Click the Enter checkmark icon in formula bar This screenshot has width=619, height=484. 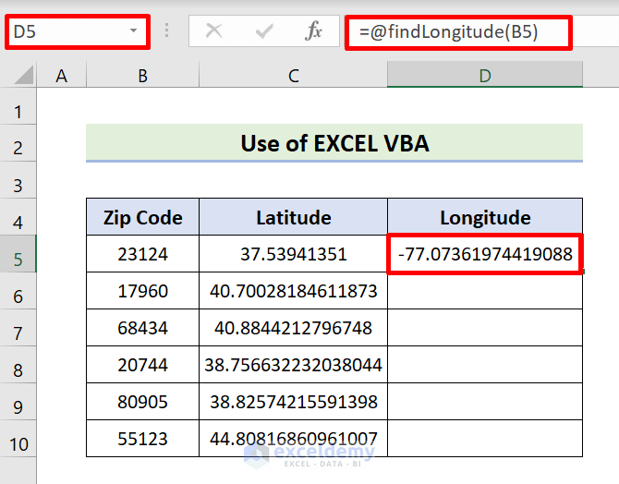pyautogui.click(x=264, y=31)
